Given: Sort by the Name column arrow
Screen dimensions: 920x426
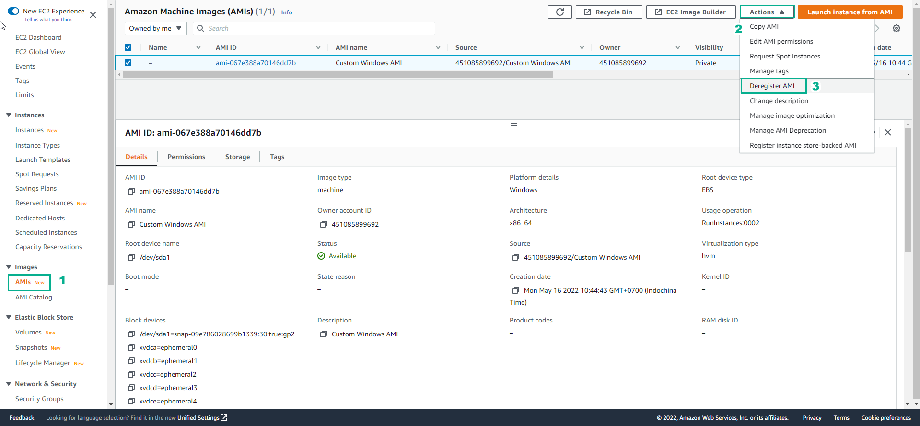Looking at the screenshot, I should click(x=198, y=47).
